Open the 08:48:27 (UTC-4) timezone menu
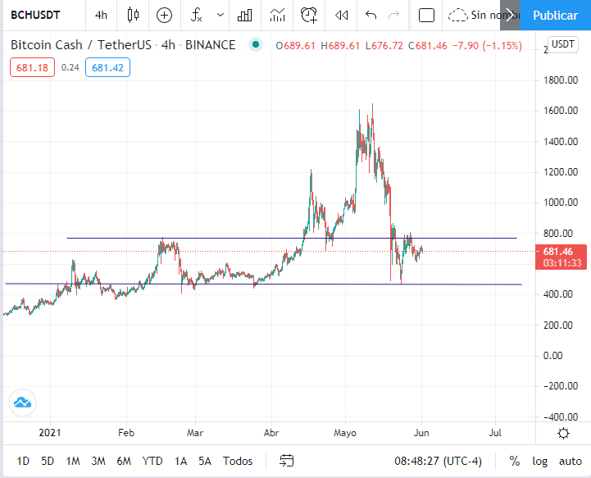This screenshot has height=478, width=591. coord(438,461)
